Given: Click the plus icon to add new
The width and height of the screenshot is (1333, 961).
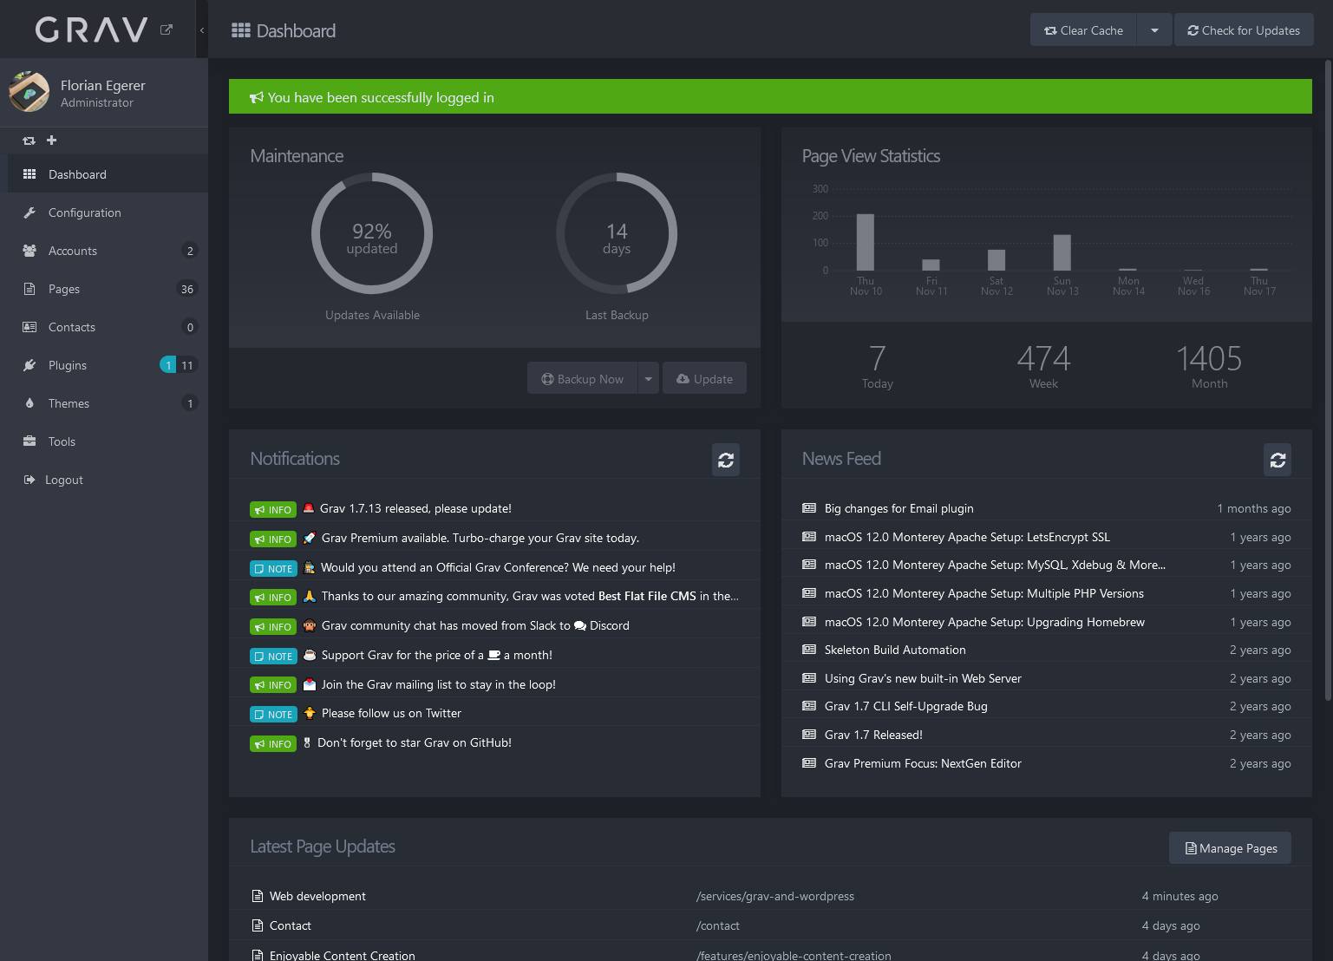Looking at the screenshot, I should pos(51,141).
